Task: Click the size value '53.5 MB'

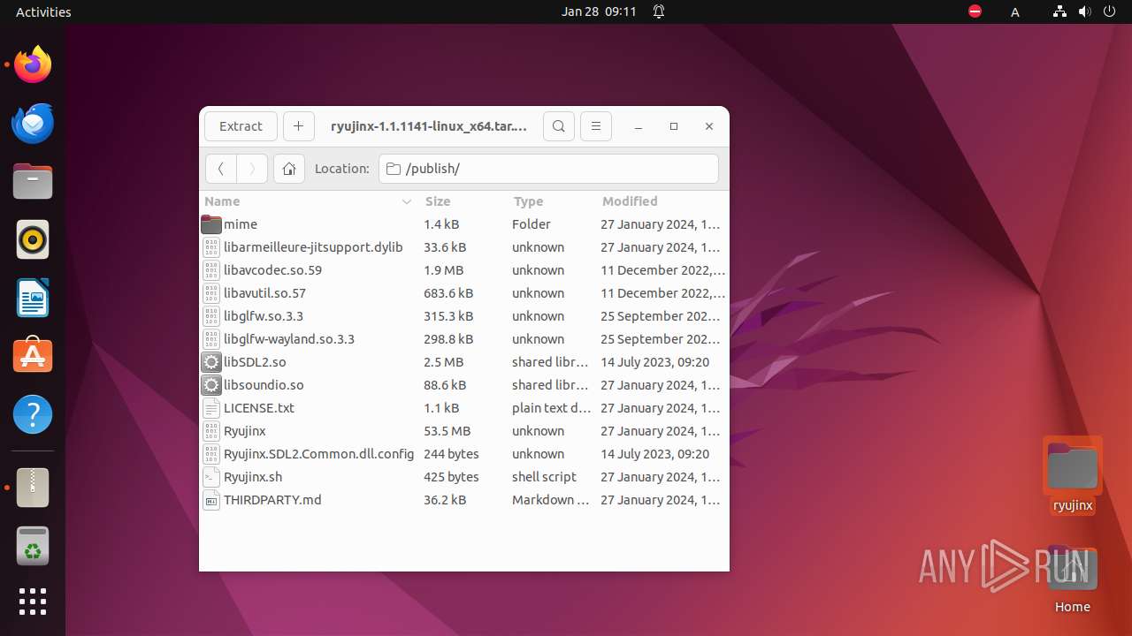Action: click(447, 431)
